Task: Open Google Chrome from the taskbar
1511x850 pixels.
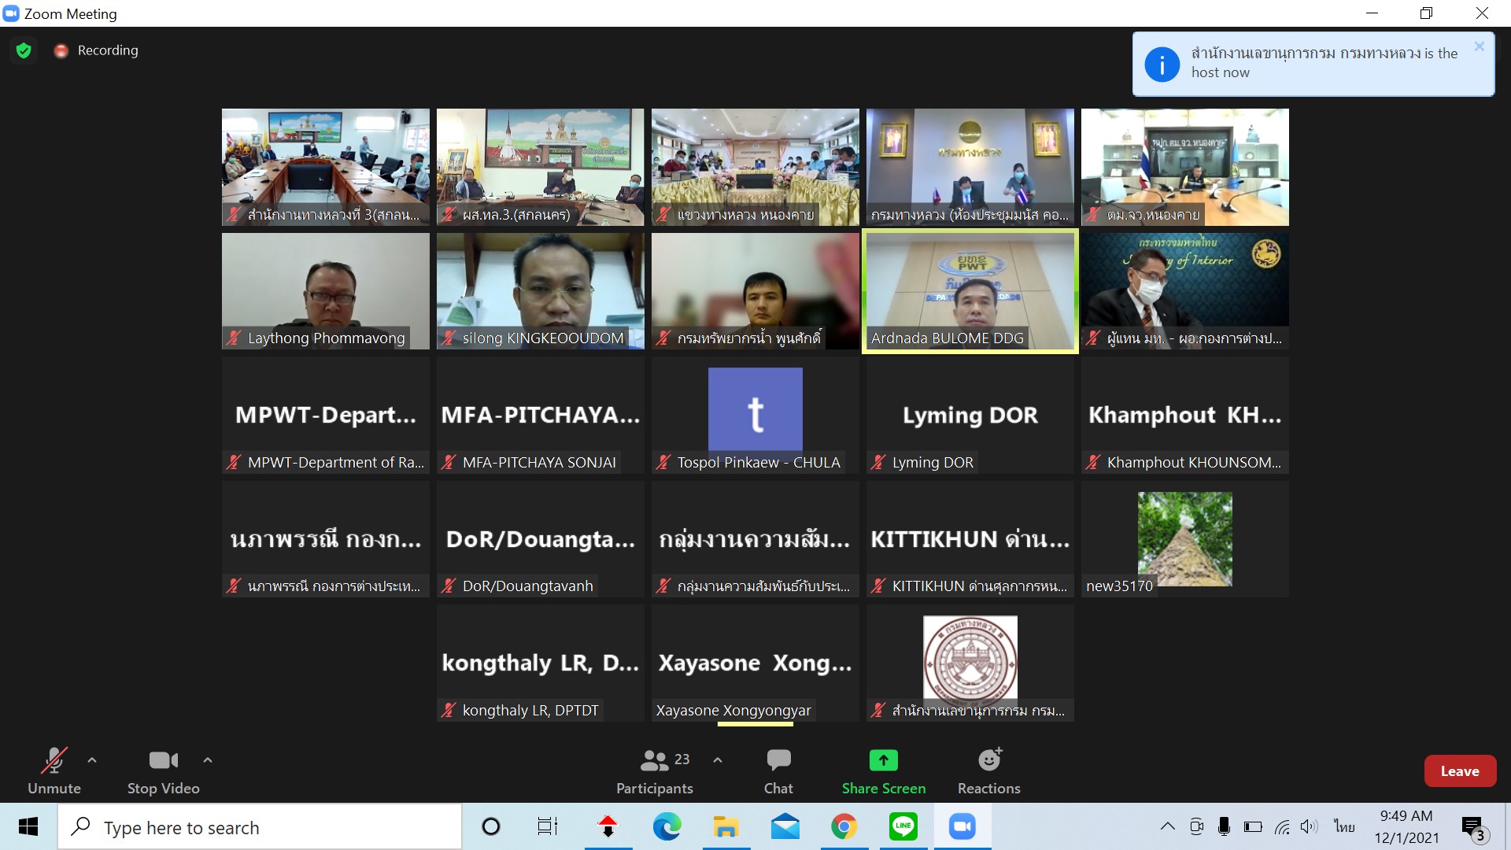Action: point(844,826)
